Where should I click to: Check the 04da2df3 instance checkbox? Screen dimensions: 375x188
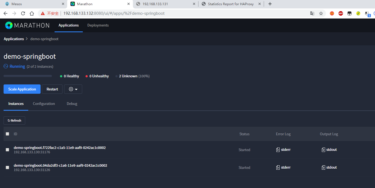pyautogui.click(x=7, y=168)
